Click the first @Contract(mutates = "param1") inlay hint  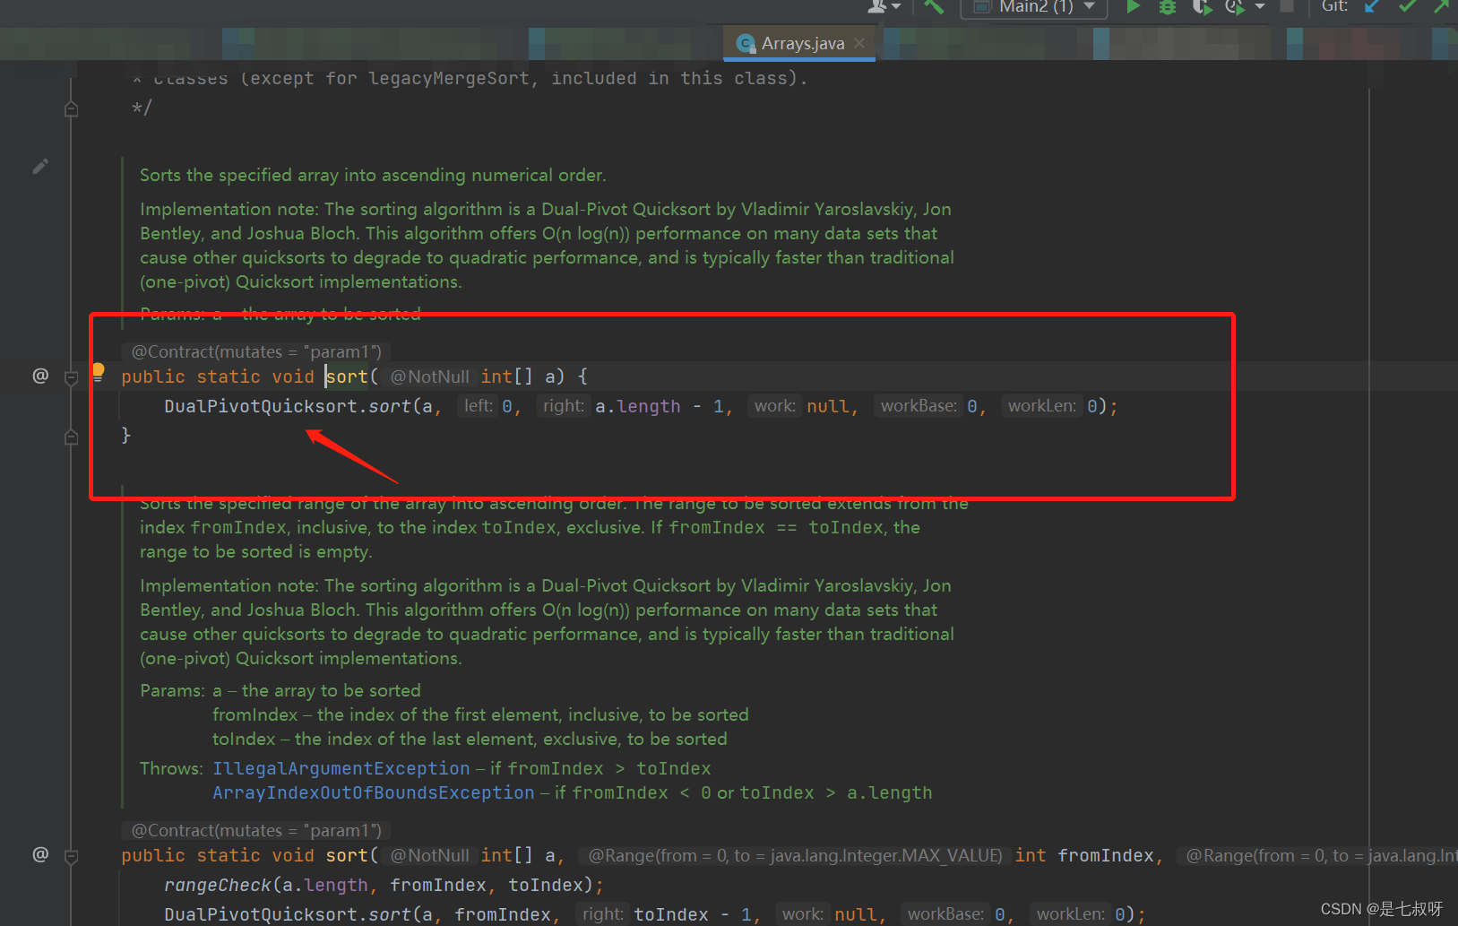[x=256, y=351]
